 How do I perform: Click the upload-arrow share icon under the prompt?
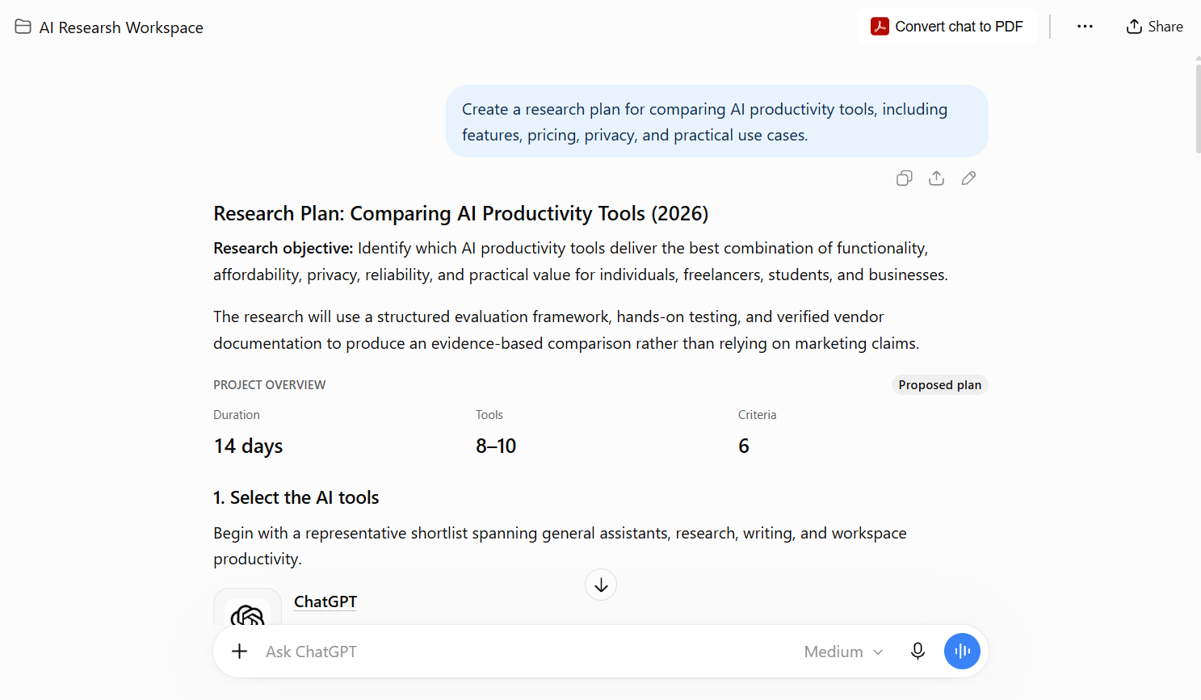pyautogui.click(x=937, y=178)
